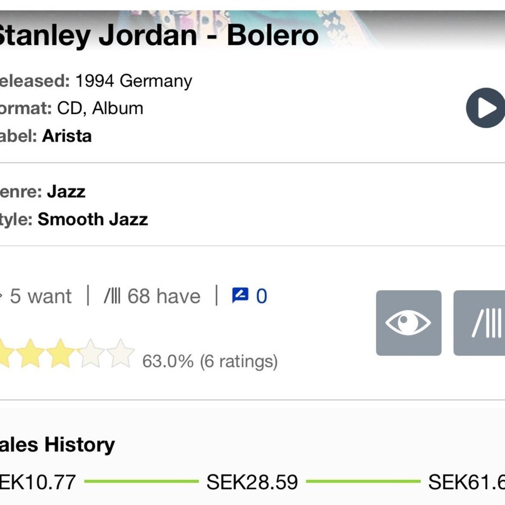
Task: Rate the album four stars
Action: pos(91,355)
